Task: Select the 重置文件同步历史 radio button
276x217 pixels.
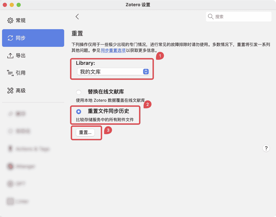Action: pyautogui.click(x=78, y=112)
